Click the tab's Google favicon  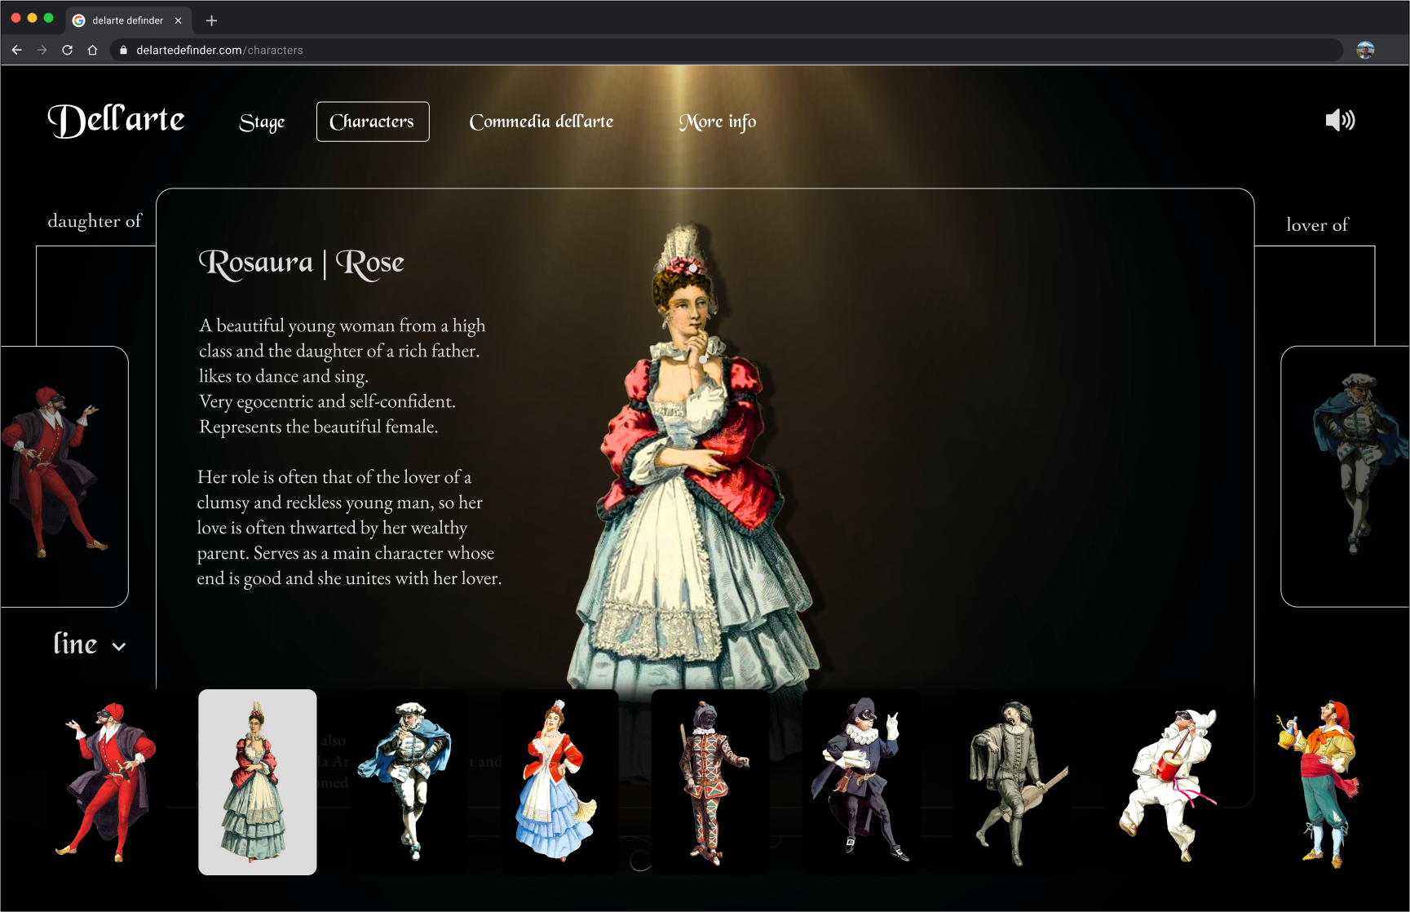[x=79, y=20]
